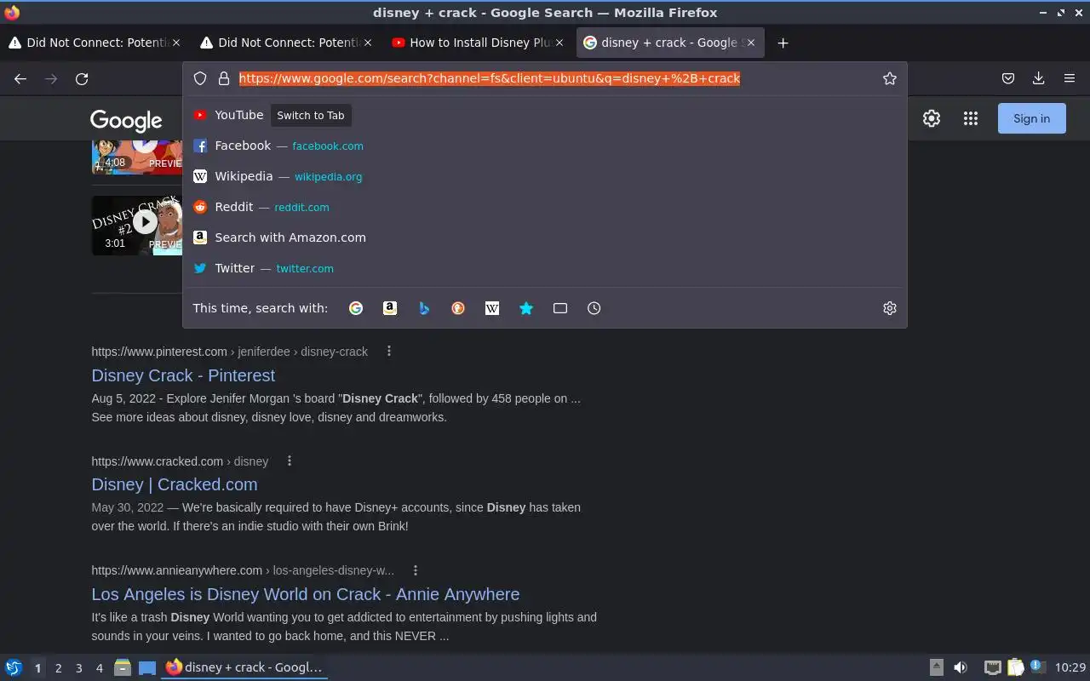
Task: Open network status tray icon
Action: (x=992, y=667)
